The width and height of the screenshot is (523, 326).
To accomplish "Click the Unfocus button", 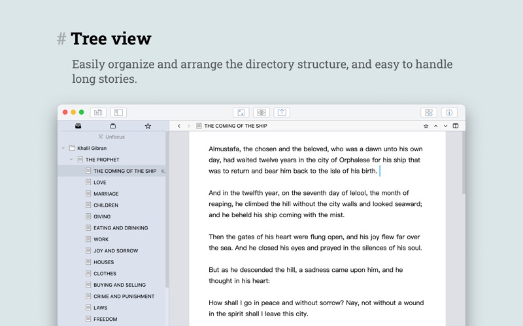I will pos(112,137).
